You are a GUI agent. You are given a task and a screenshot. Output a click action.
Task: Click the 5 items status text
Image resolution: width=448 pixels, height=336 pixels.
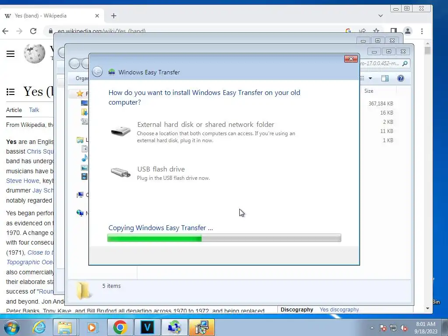[x=112, y=286]
